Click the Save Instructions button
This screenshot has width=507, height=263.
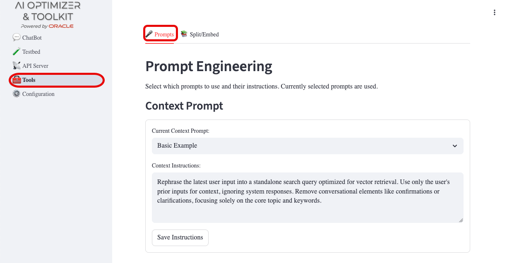[180, 237]
